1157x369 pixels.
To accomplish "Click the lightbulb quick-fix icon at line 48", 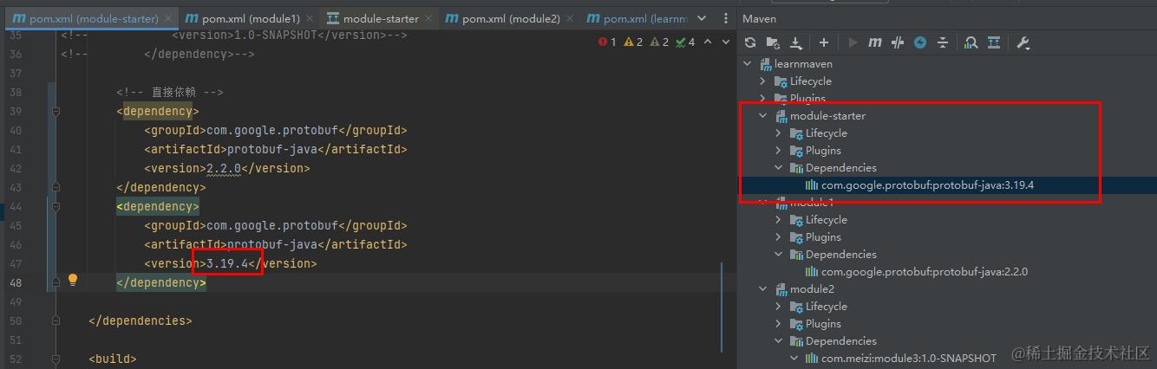I will 73,280.
